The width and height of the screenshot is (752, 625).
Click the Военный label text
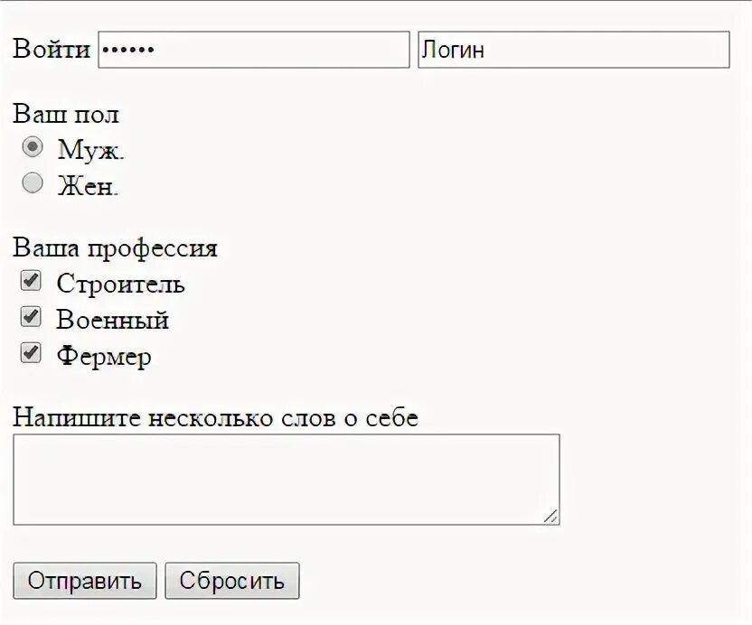[112, 320]
